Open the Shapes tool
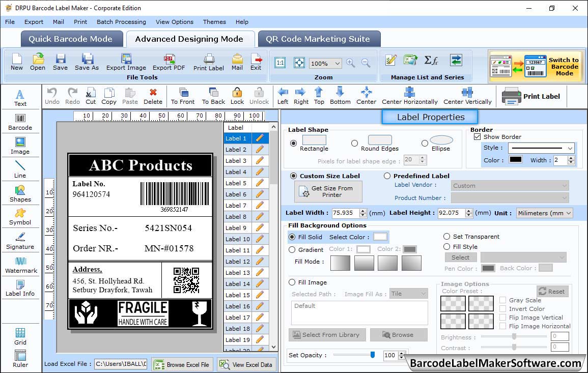 (x=20, y=193)
